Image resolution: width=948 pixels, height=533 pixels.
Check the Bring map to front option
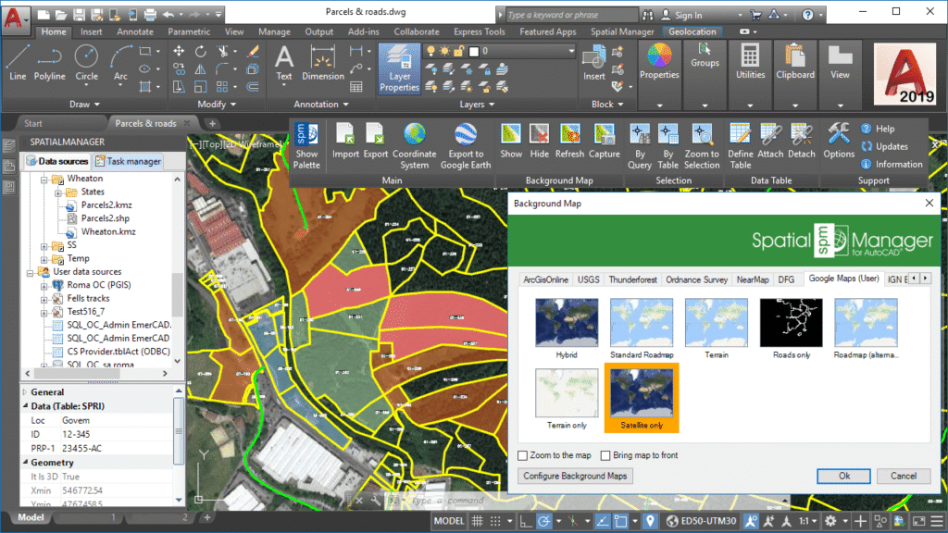[605, 455]
